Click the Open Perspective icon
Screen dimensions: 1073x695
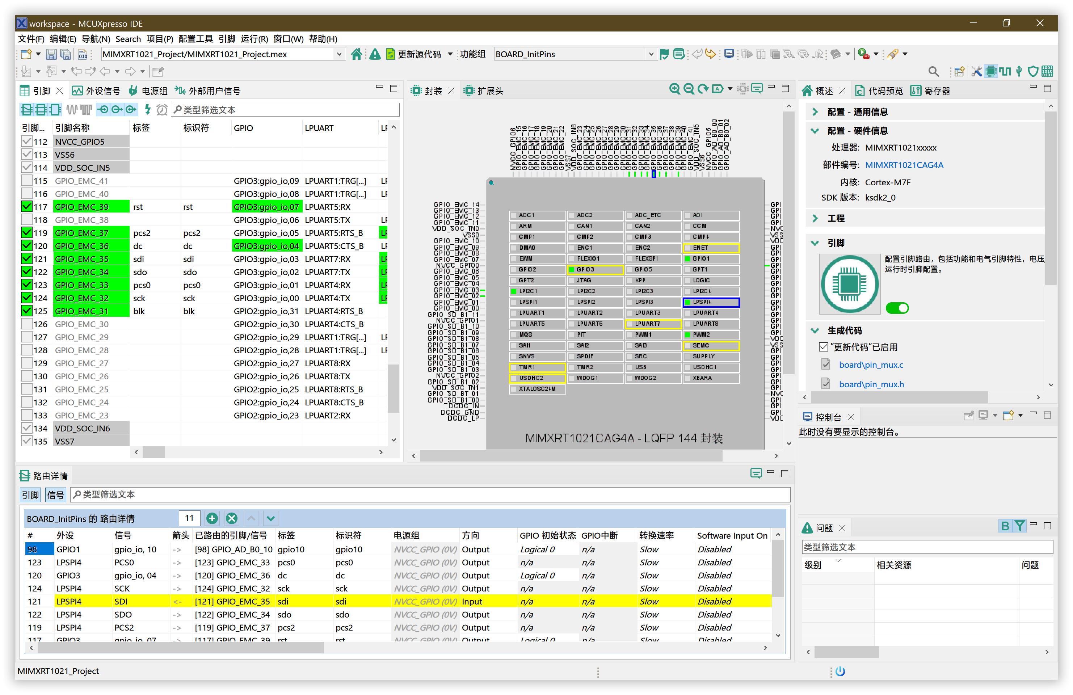[x=959, y=71]
